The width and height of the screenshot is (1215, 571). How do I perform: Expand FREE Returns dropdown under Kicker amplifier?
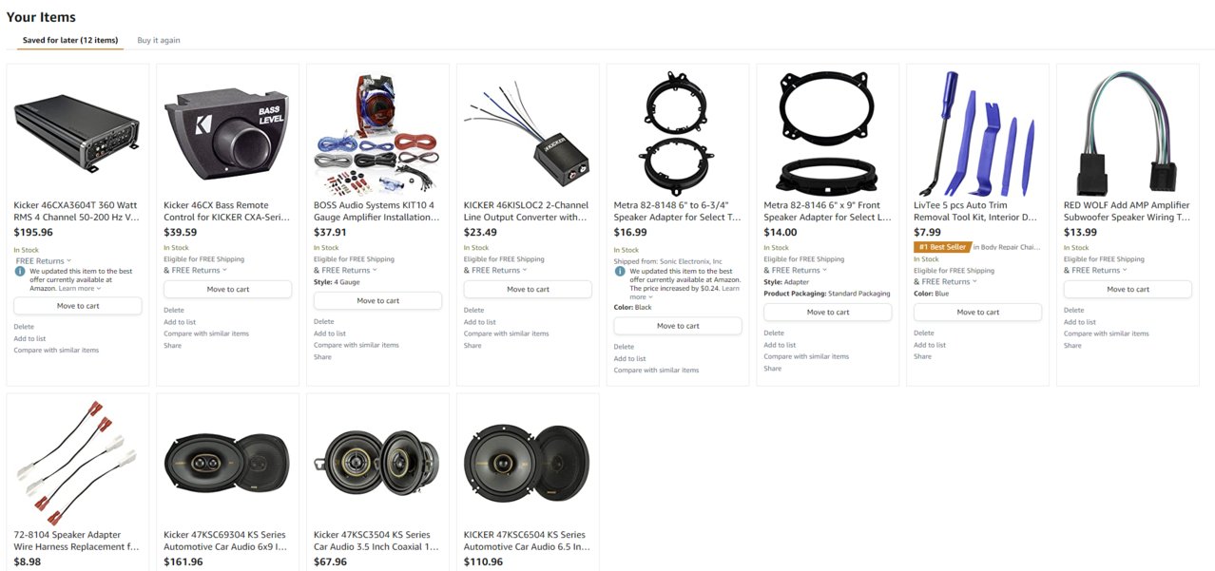(44, 260)
